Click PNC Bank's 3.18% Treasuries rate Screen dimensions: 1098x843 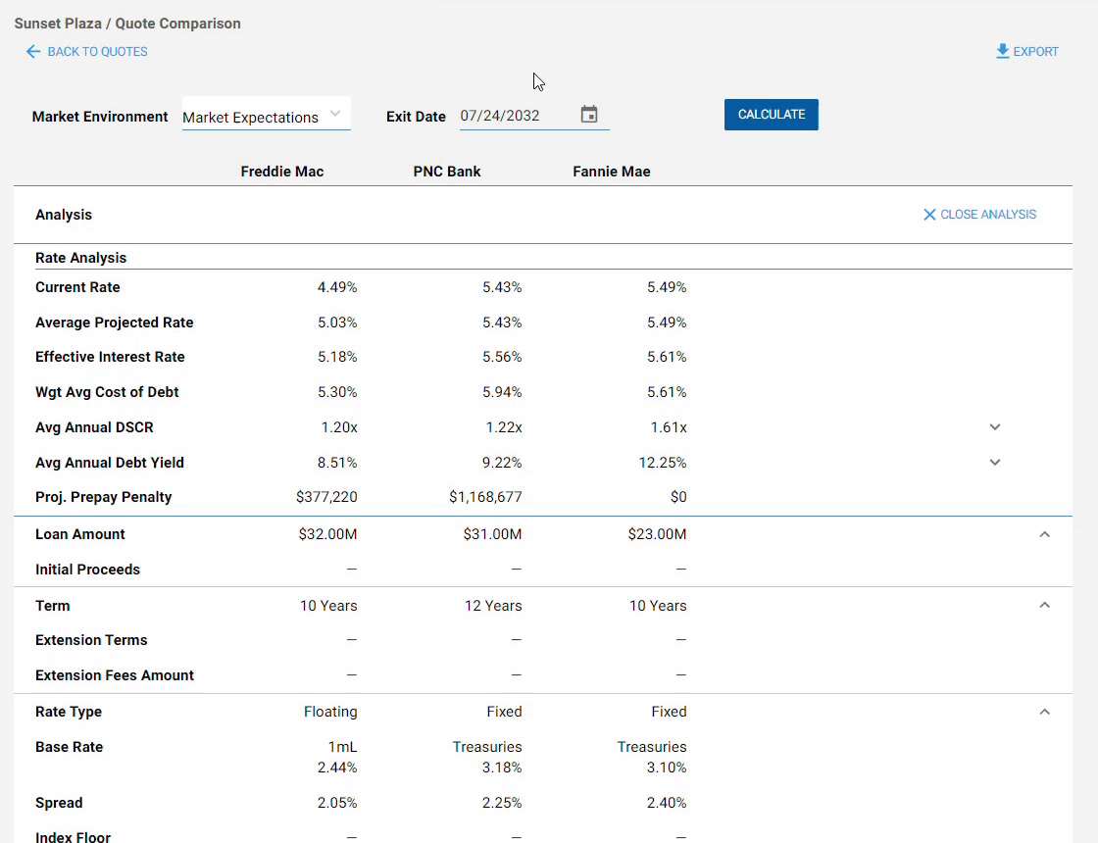[x=502, y=768]
